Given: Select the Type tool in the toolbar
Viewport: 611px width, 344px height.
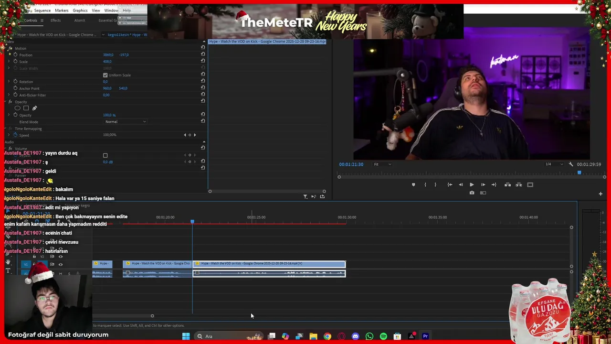Looking at the screenshot, I should tap(8, 270).
